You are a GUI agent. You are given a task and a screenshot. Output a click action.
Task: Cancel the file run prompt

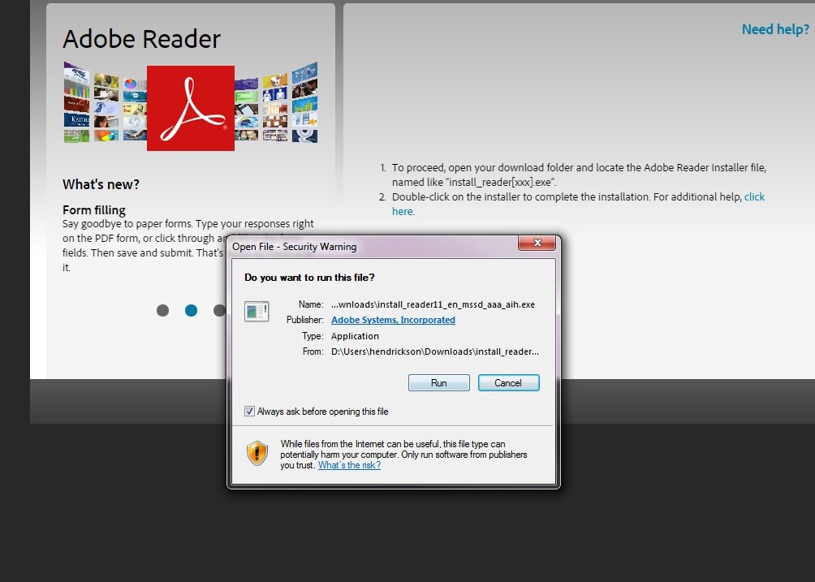pyautogui.click(x=508, y=383)
